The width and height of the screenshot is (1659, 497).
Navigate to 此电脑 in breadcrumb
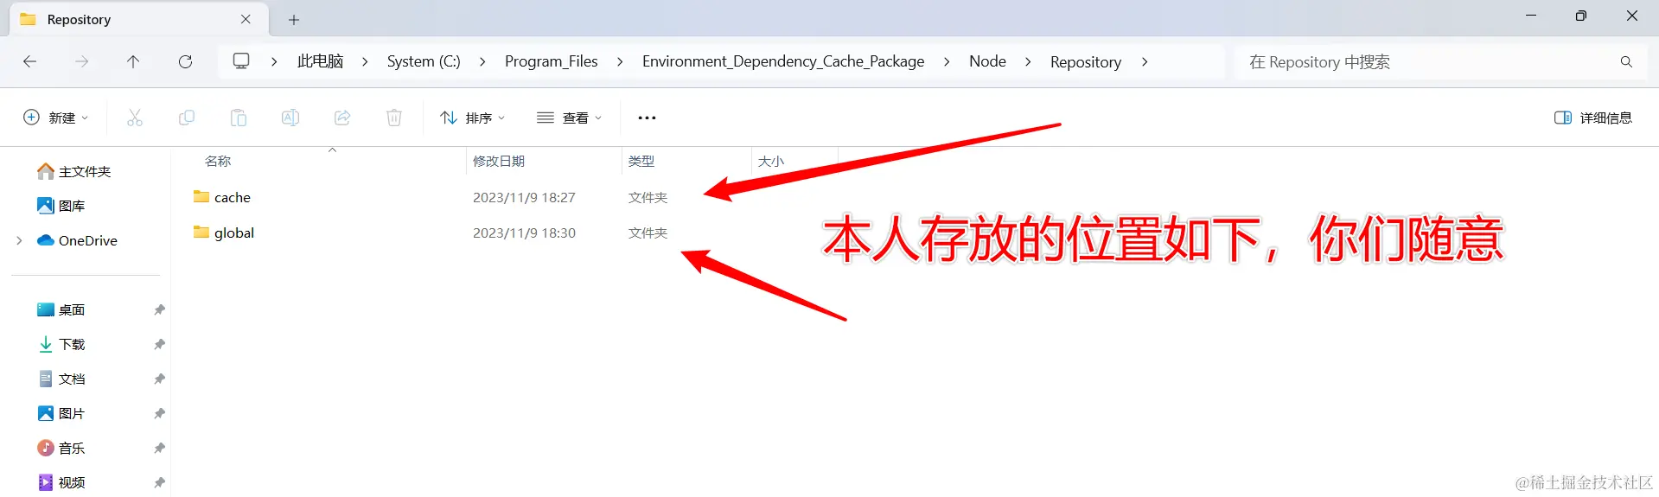[x=320, y=61]
